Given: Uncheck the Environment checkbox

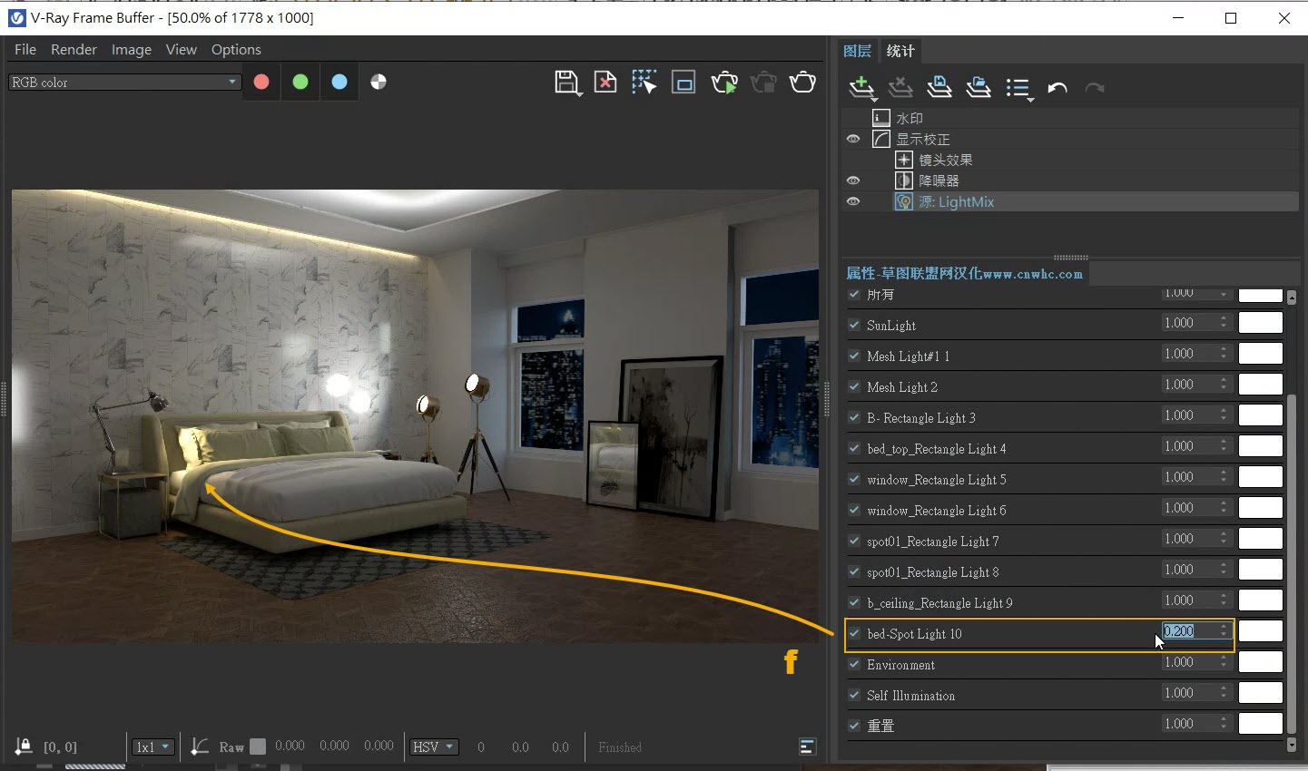Looking at the screenshot, I should [x=854, y=664].
